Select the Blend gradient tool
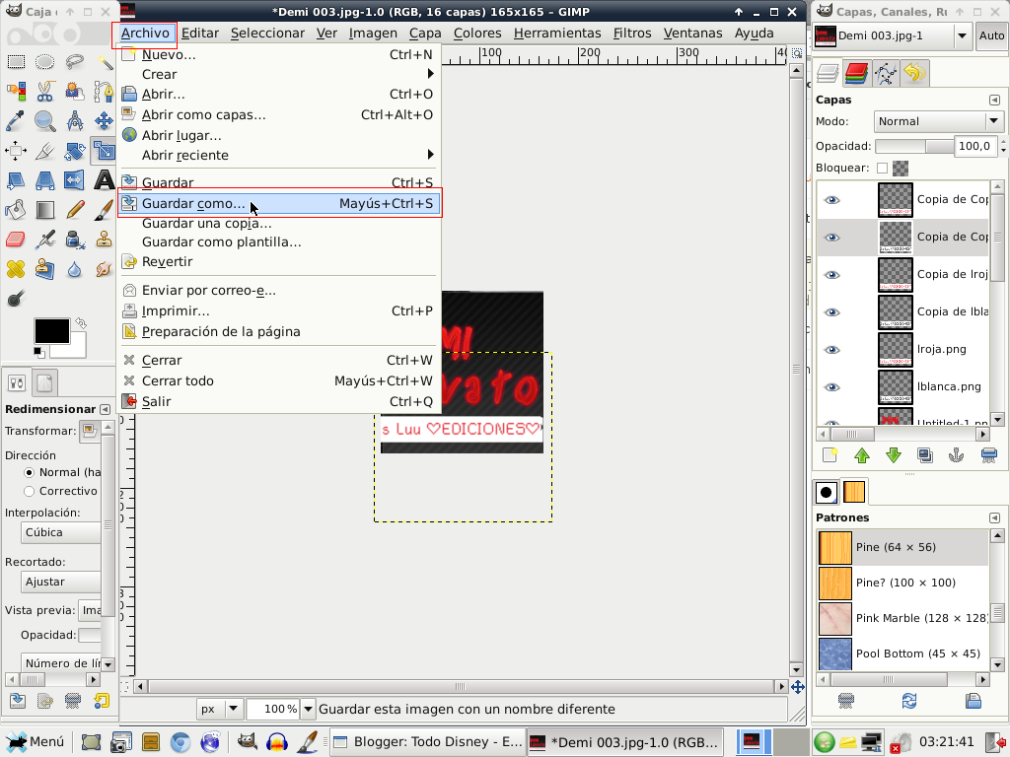 tap(44, 210)
